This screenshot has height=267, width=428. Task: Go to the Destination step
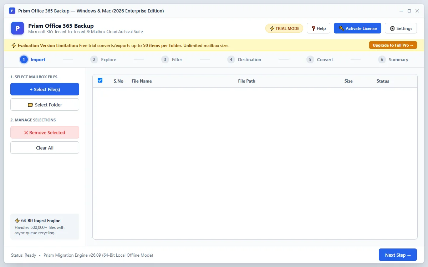tap(244, 59)
